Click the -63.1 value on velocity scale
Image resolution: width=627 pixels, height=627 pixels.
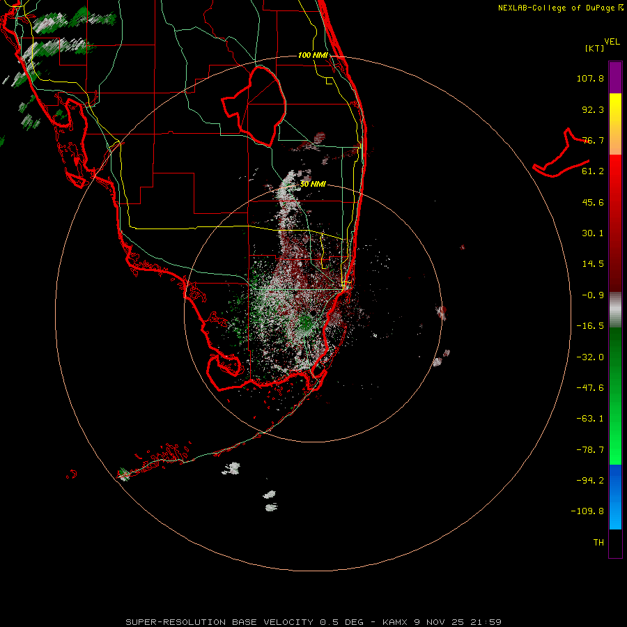point(590,419)
